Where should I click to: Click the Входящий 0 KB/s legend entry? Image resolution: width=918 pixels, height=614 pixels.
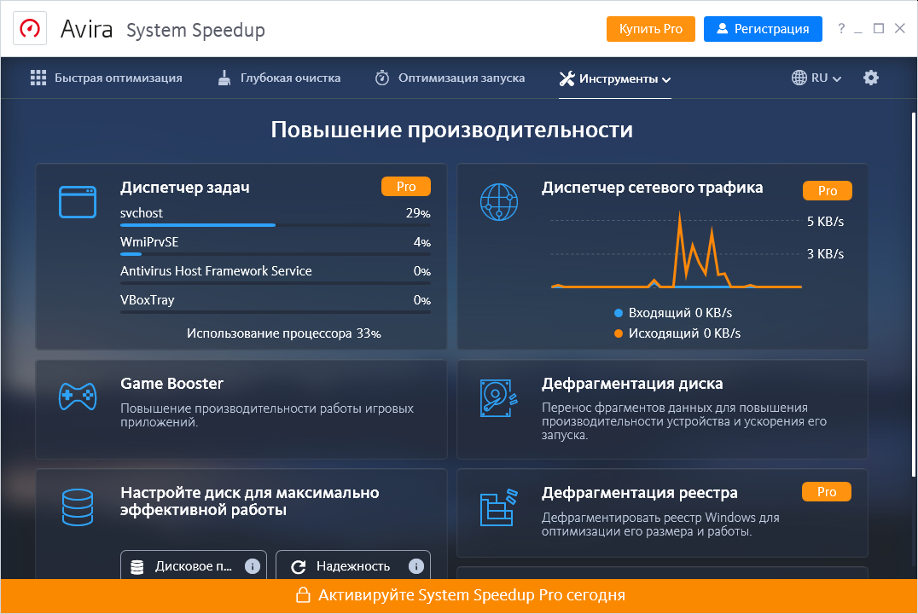pos(673,313)
